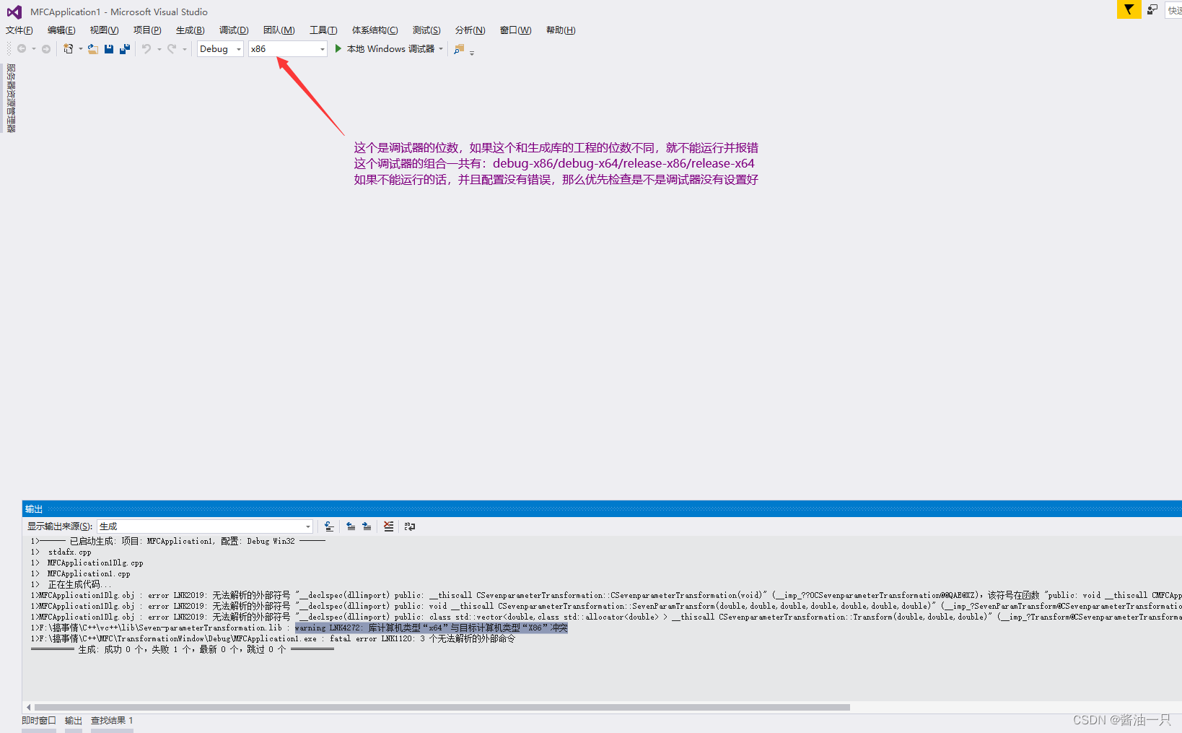Open the 文件(F) menu

(x=19, y=30)
